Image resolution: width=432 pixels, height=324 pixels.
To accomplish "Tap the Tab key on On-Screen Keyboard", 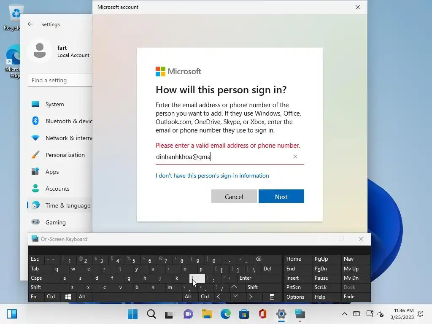I will click(40, 269).
